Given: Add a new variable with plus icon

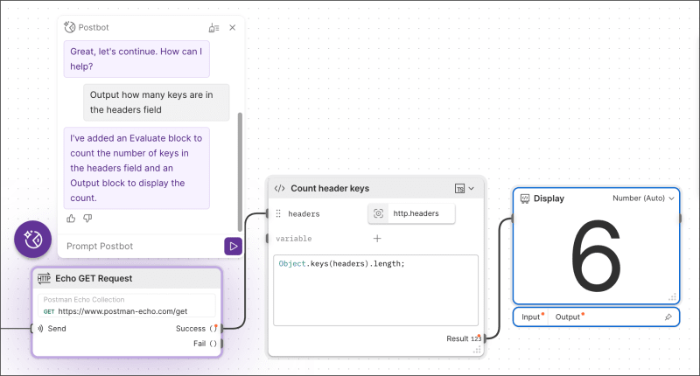Looking at the screenshot, I should (x=377, y=239).
